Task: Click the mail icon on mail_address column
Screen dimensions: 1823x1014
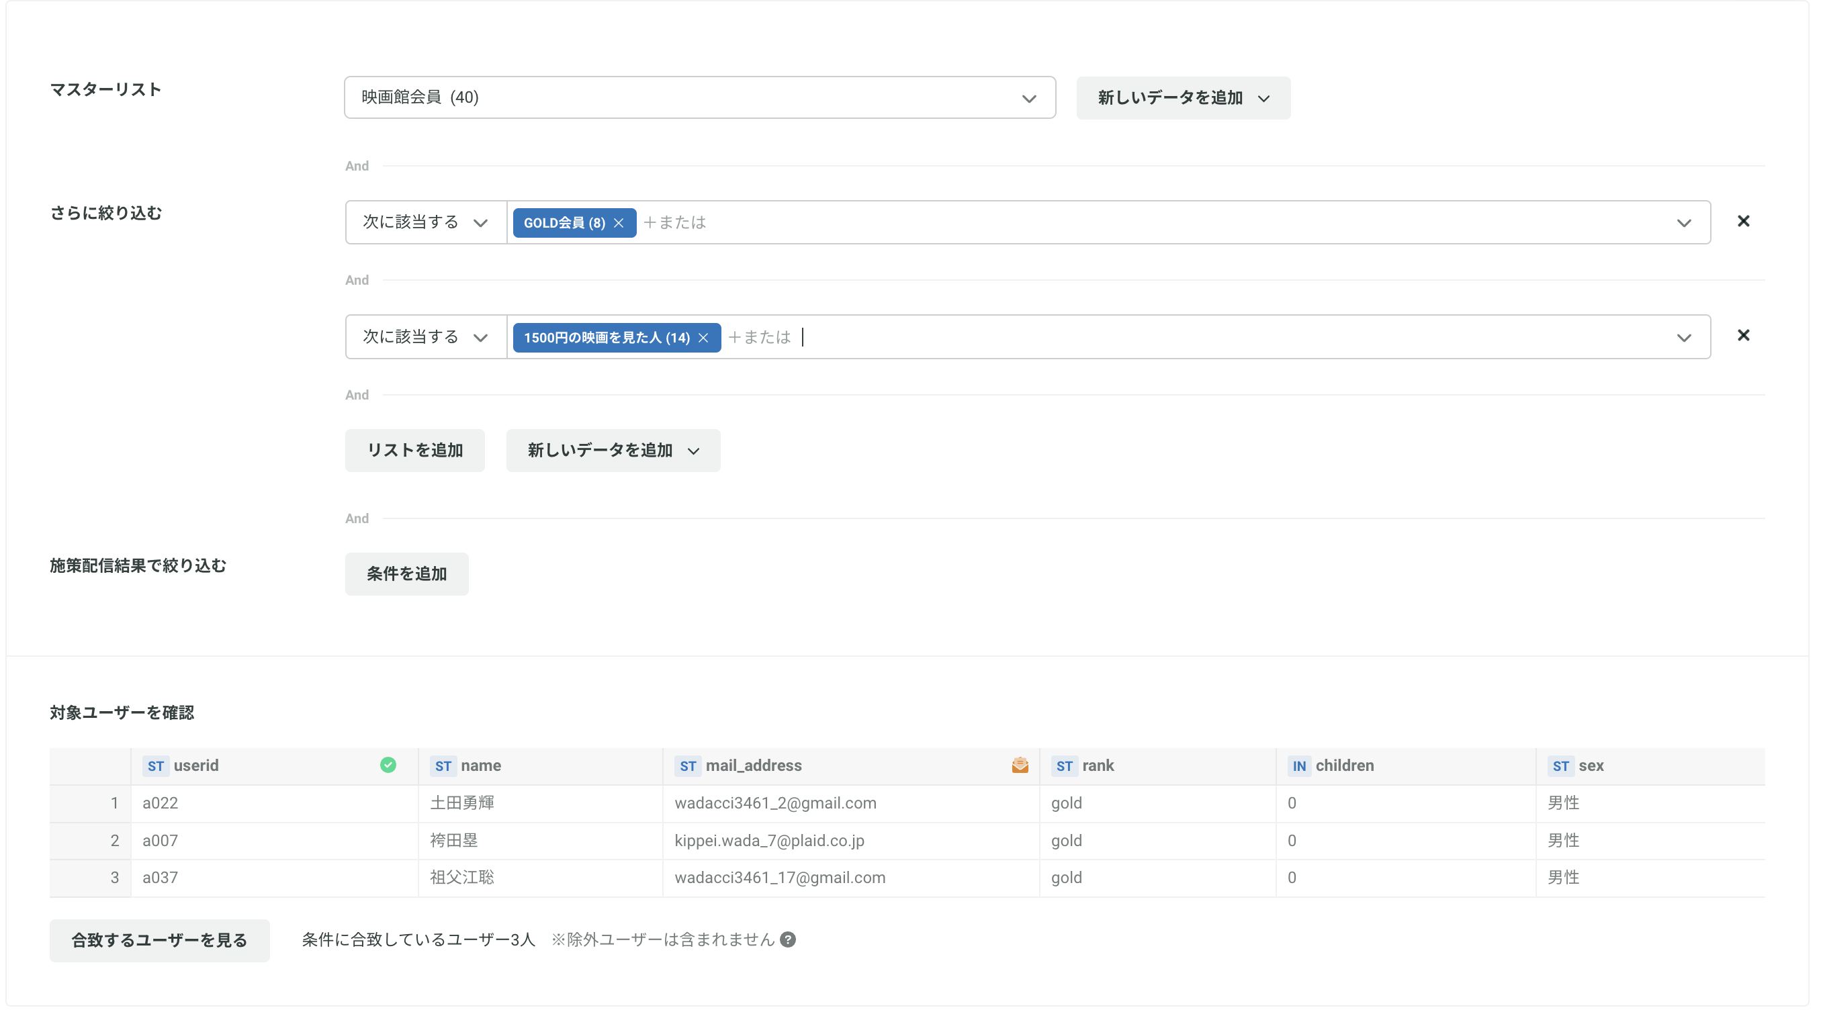Action: tap(1020, 765)
